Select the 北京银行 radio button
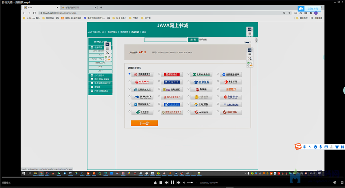 tap(129, 81)
